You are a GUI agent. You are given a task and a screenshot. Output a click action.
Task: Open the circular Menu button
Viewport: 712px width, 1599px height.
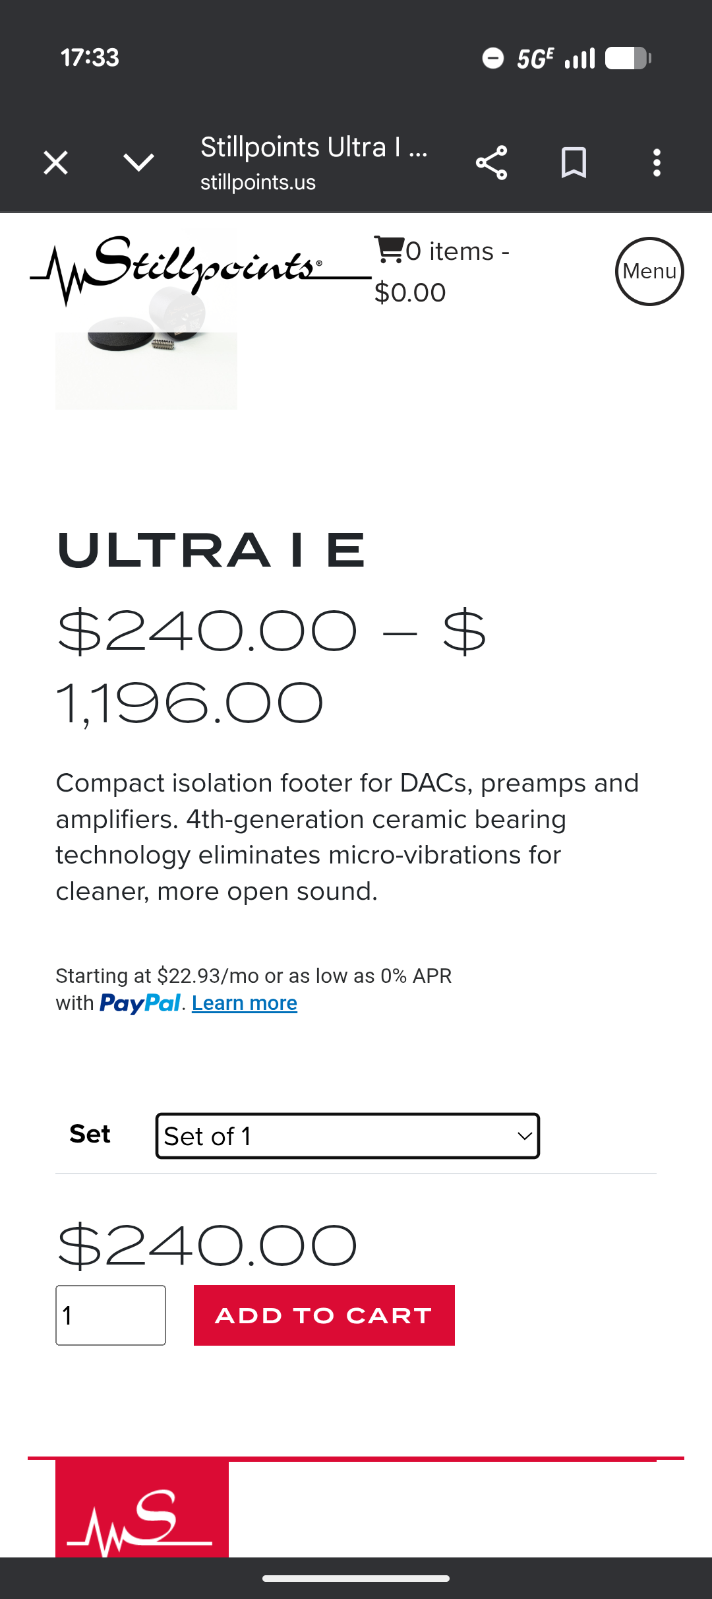(x=649, y=271)
